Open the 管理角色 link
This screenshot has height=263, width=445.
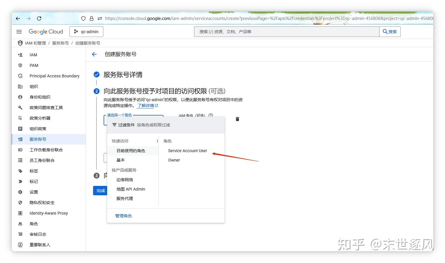[x=124, y=216]
